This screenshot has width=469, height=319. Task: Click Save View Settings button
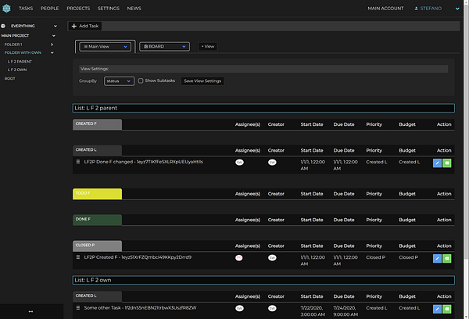click(202, 81)
